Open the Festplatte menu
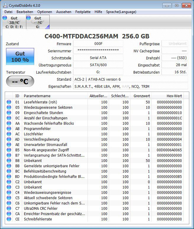This screenshot has width=194, height=229. click(x=83, y=12)
